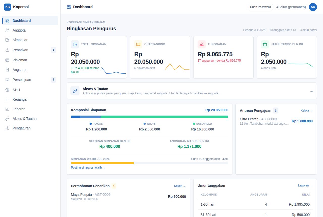Click the Periode Jul 2026 text
This screenshot has height=217, width=323.
coord(254,30)
